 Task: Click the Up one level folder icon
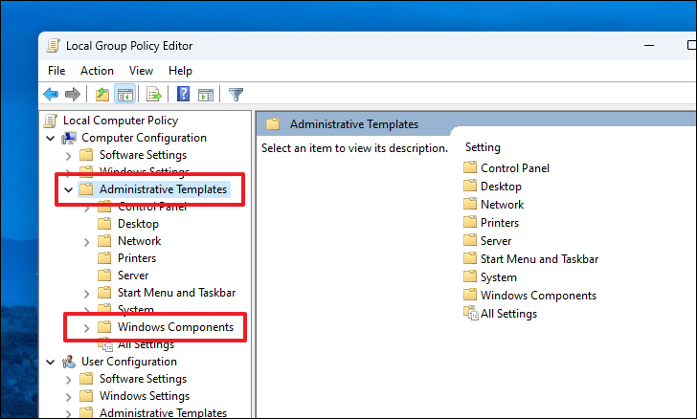pos(102,94)
